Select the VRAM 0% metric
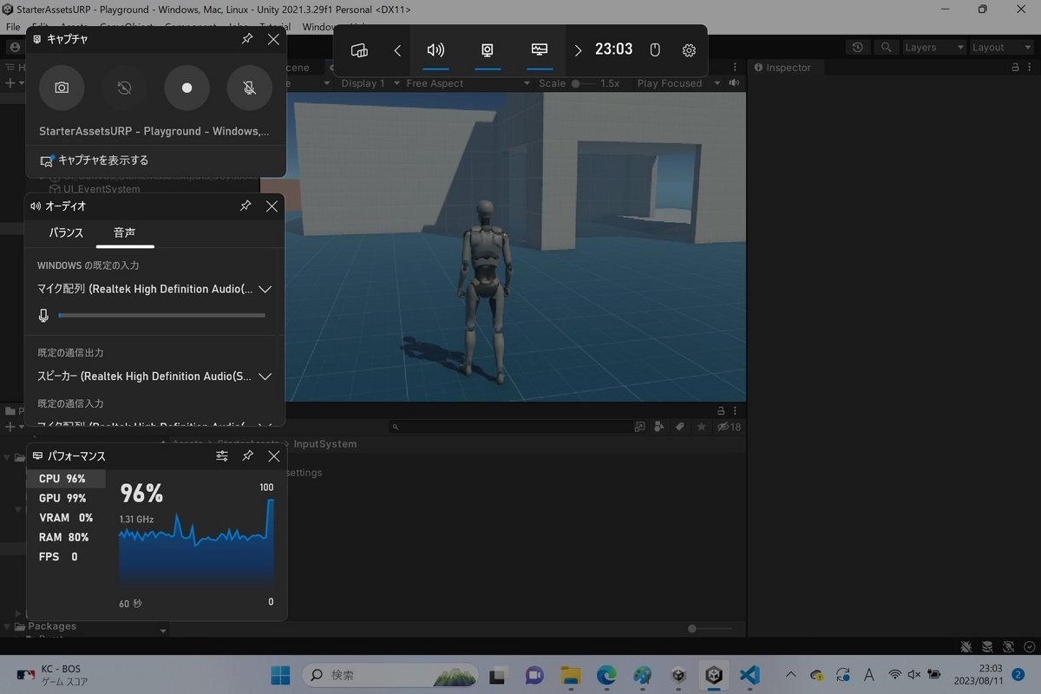 coord(66,518)
